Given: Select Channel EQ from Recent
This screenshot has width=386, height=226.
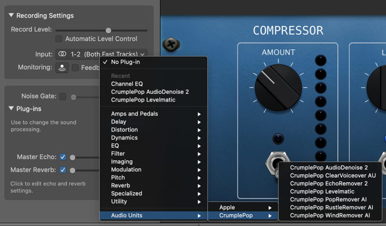Looking at the screenshot, I should [x=154, y=84].
